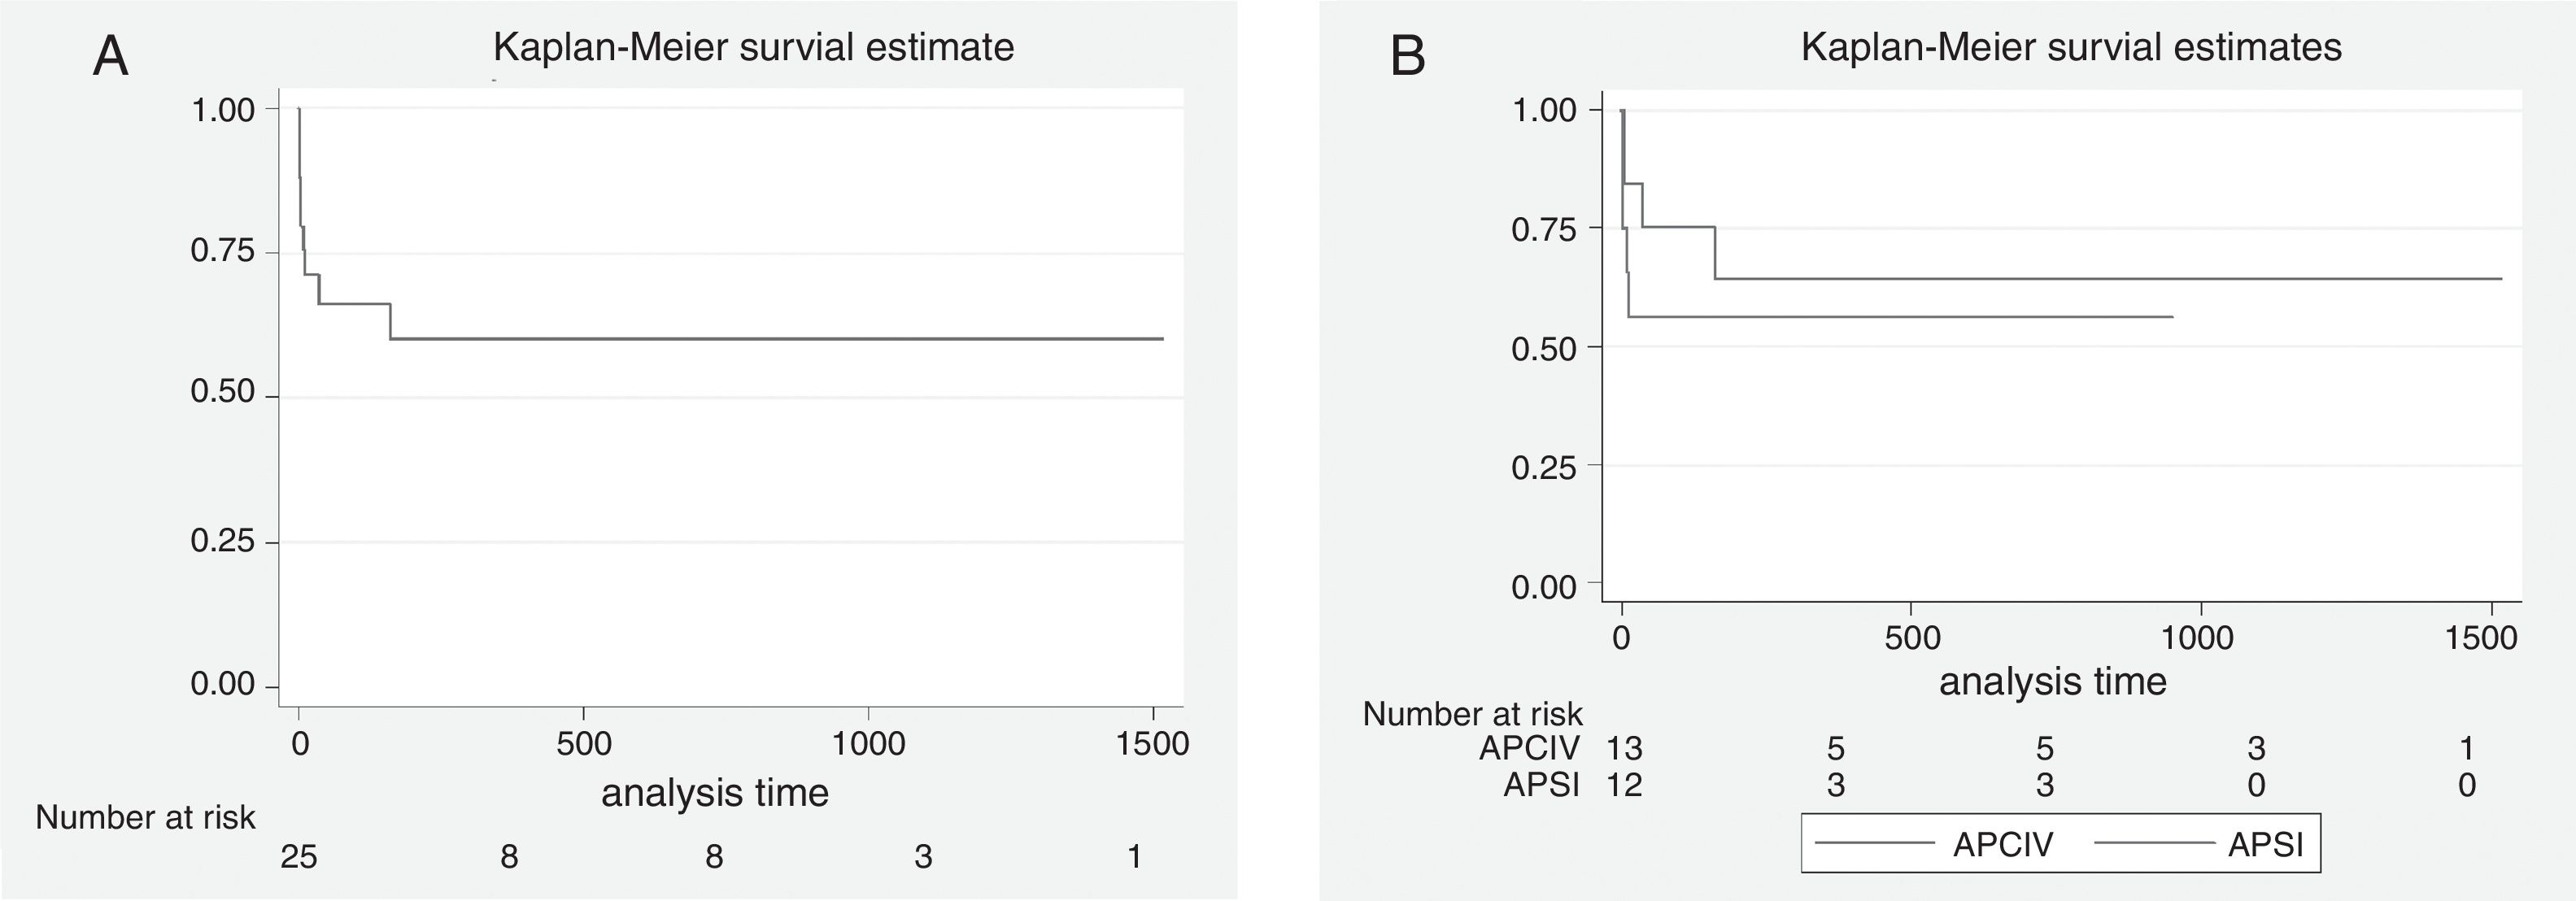The width and height of the screenshot is (2576, 901).
Task: Click "Number at risk" heading in panel B
Action: [1472, 714]
